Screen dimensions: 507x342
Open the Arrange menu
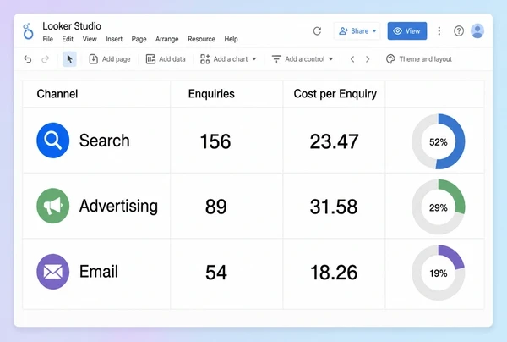click(x=166, y=39)
